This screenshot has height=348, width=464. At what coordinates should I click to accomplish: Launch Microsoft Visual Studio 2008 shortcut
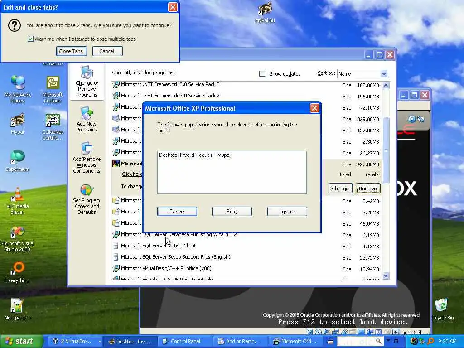[x=18, y=238]
